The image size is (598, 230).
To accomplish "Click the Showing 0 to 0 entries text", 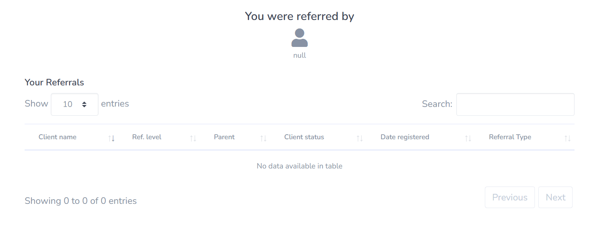I will [81, 201].
